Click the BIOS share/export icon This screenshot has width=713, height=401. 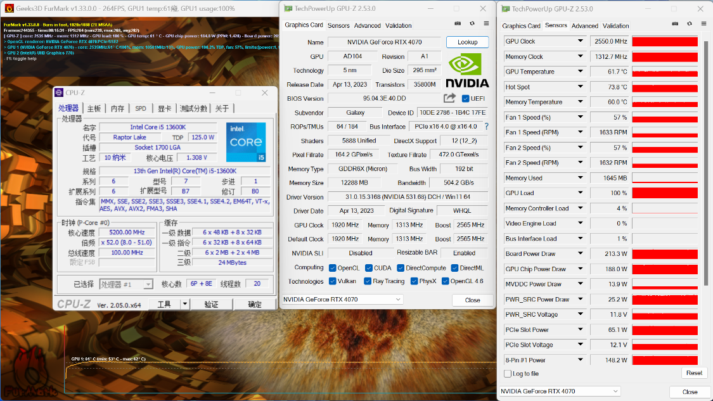point(450,98)
